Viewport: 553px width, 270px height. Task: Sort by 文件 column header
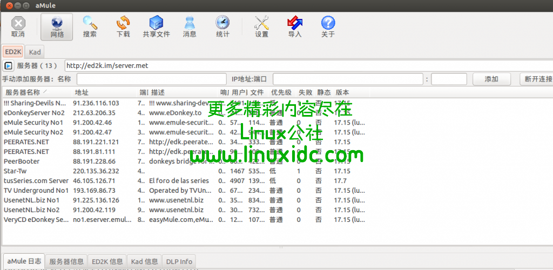point(258,92)
